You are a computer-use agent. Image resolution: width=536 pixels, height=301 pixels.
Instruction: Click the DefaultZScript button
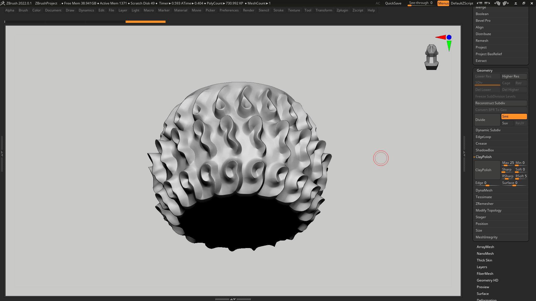pos(462,3)
